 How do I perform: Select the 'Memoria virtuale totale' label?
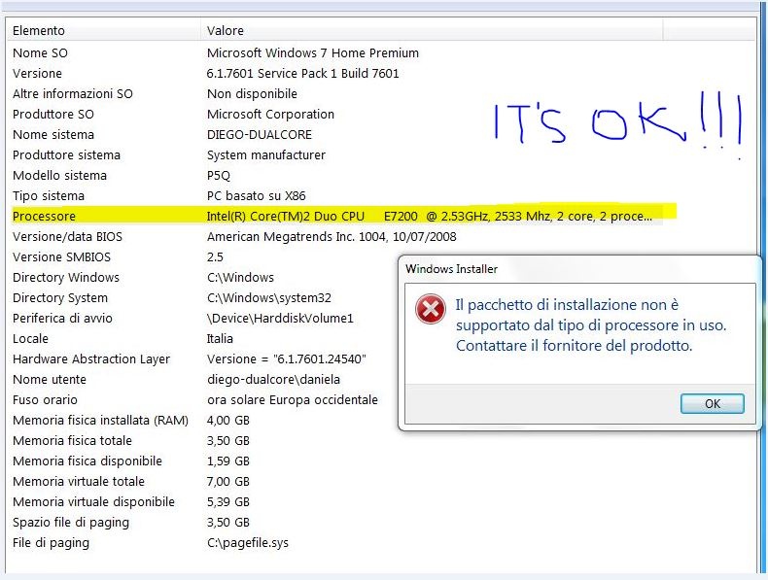click(79, 482)
